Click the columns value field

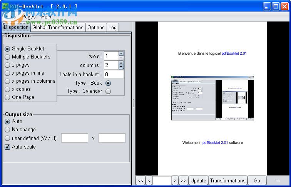(111, 65)
